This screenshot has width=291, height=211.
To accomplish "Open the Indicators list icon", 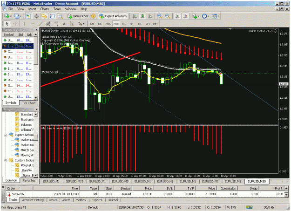I will pos(195,16).
